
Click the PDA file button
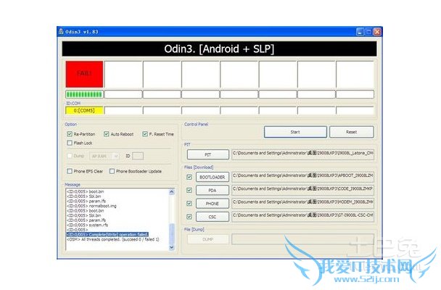(x=213, y=190)
